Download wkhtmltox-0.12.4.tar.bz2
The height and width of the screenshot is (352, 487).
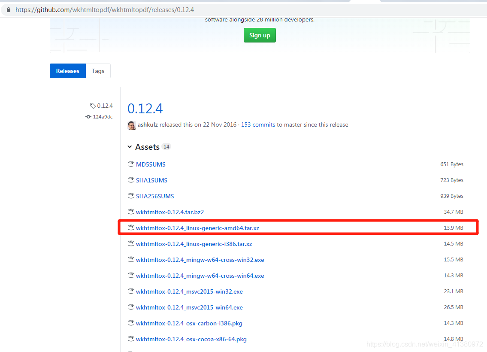(x=170, y=212)
